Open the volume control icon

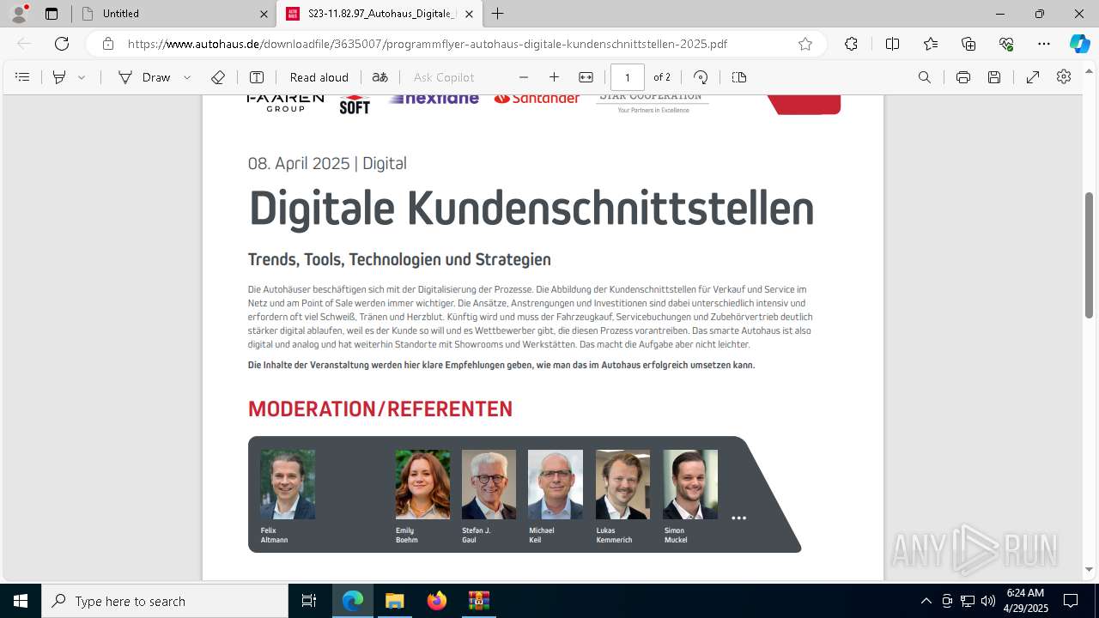(x=988, y=601)
